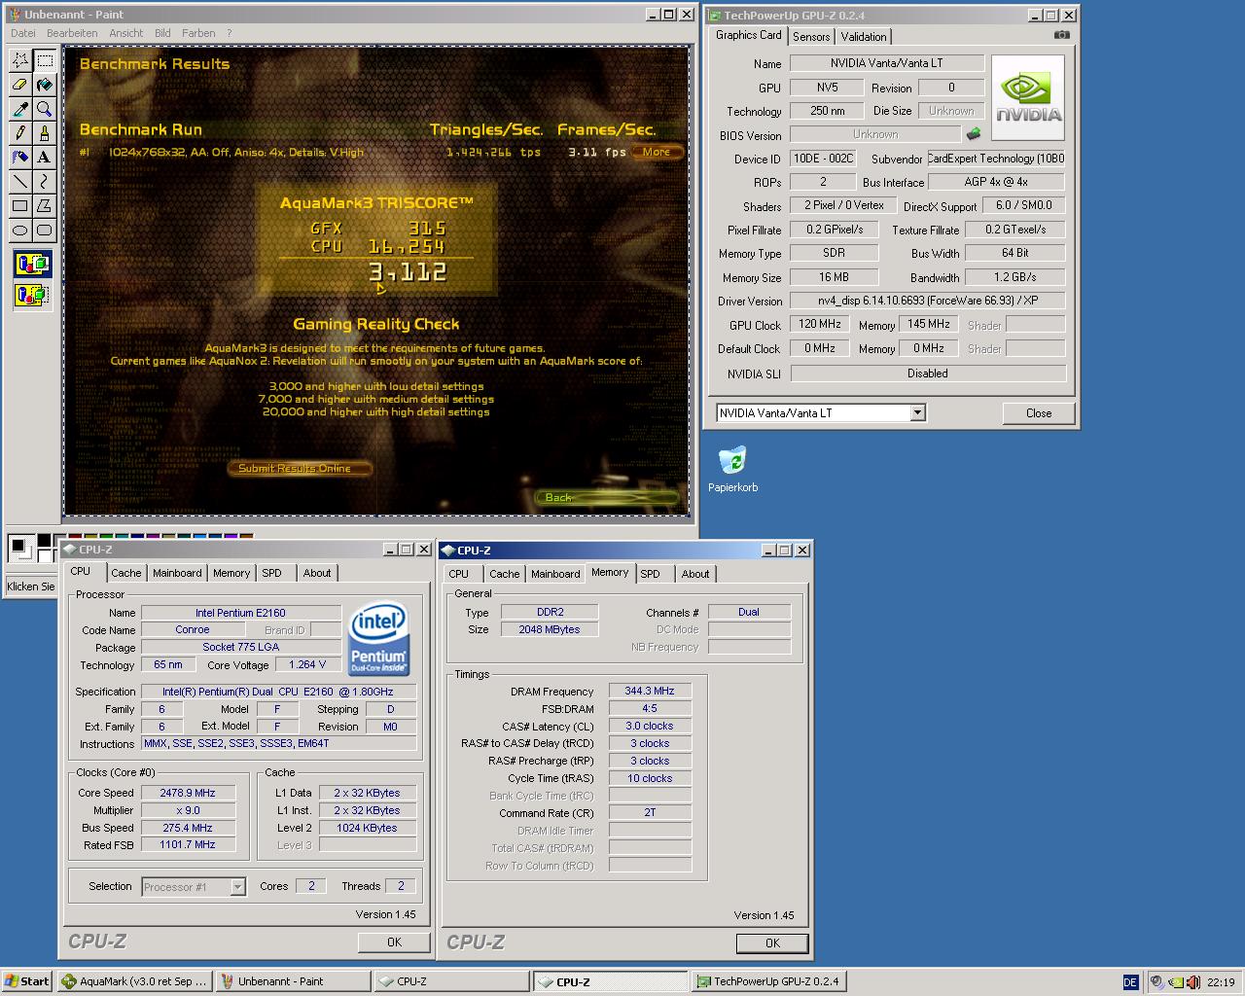Viewport: 1245px width, 996px height.
Task: Open Cache tab in left CPU-Z window
Action: pyautogui.click(x=125, y=573)
